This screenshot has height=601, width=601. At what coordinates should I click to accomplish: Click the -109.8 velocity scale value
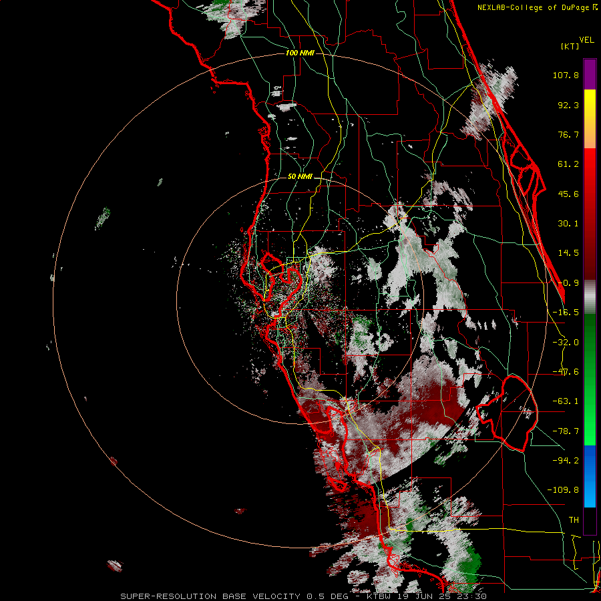563,490
